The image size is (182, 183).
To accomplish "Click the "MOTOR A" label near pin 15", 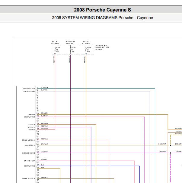I will [31, 125].
